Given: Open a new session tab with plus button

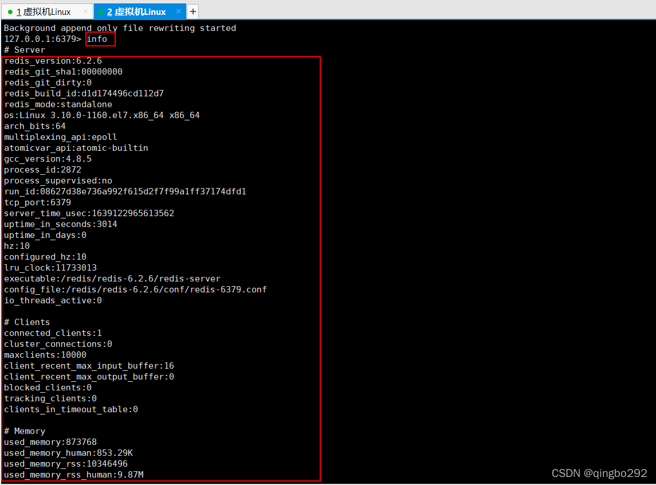Looking at the screenshot, I should click(x=193, y=11).
